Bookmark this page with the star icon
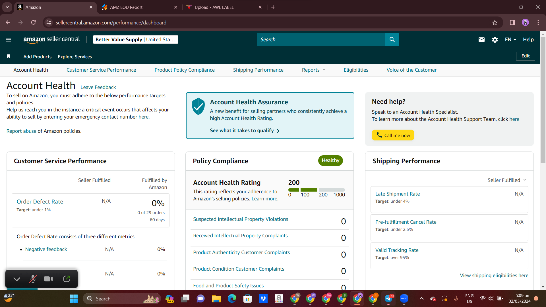 point(495,22)
